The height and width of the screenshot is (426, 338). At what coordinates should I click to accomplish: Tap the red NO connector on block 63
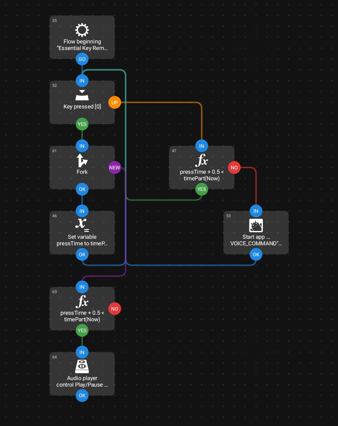point(115,309)
